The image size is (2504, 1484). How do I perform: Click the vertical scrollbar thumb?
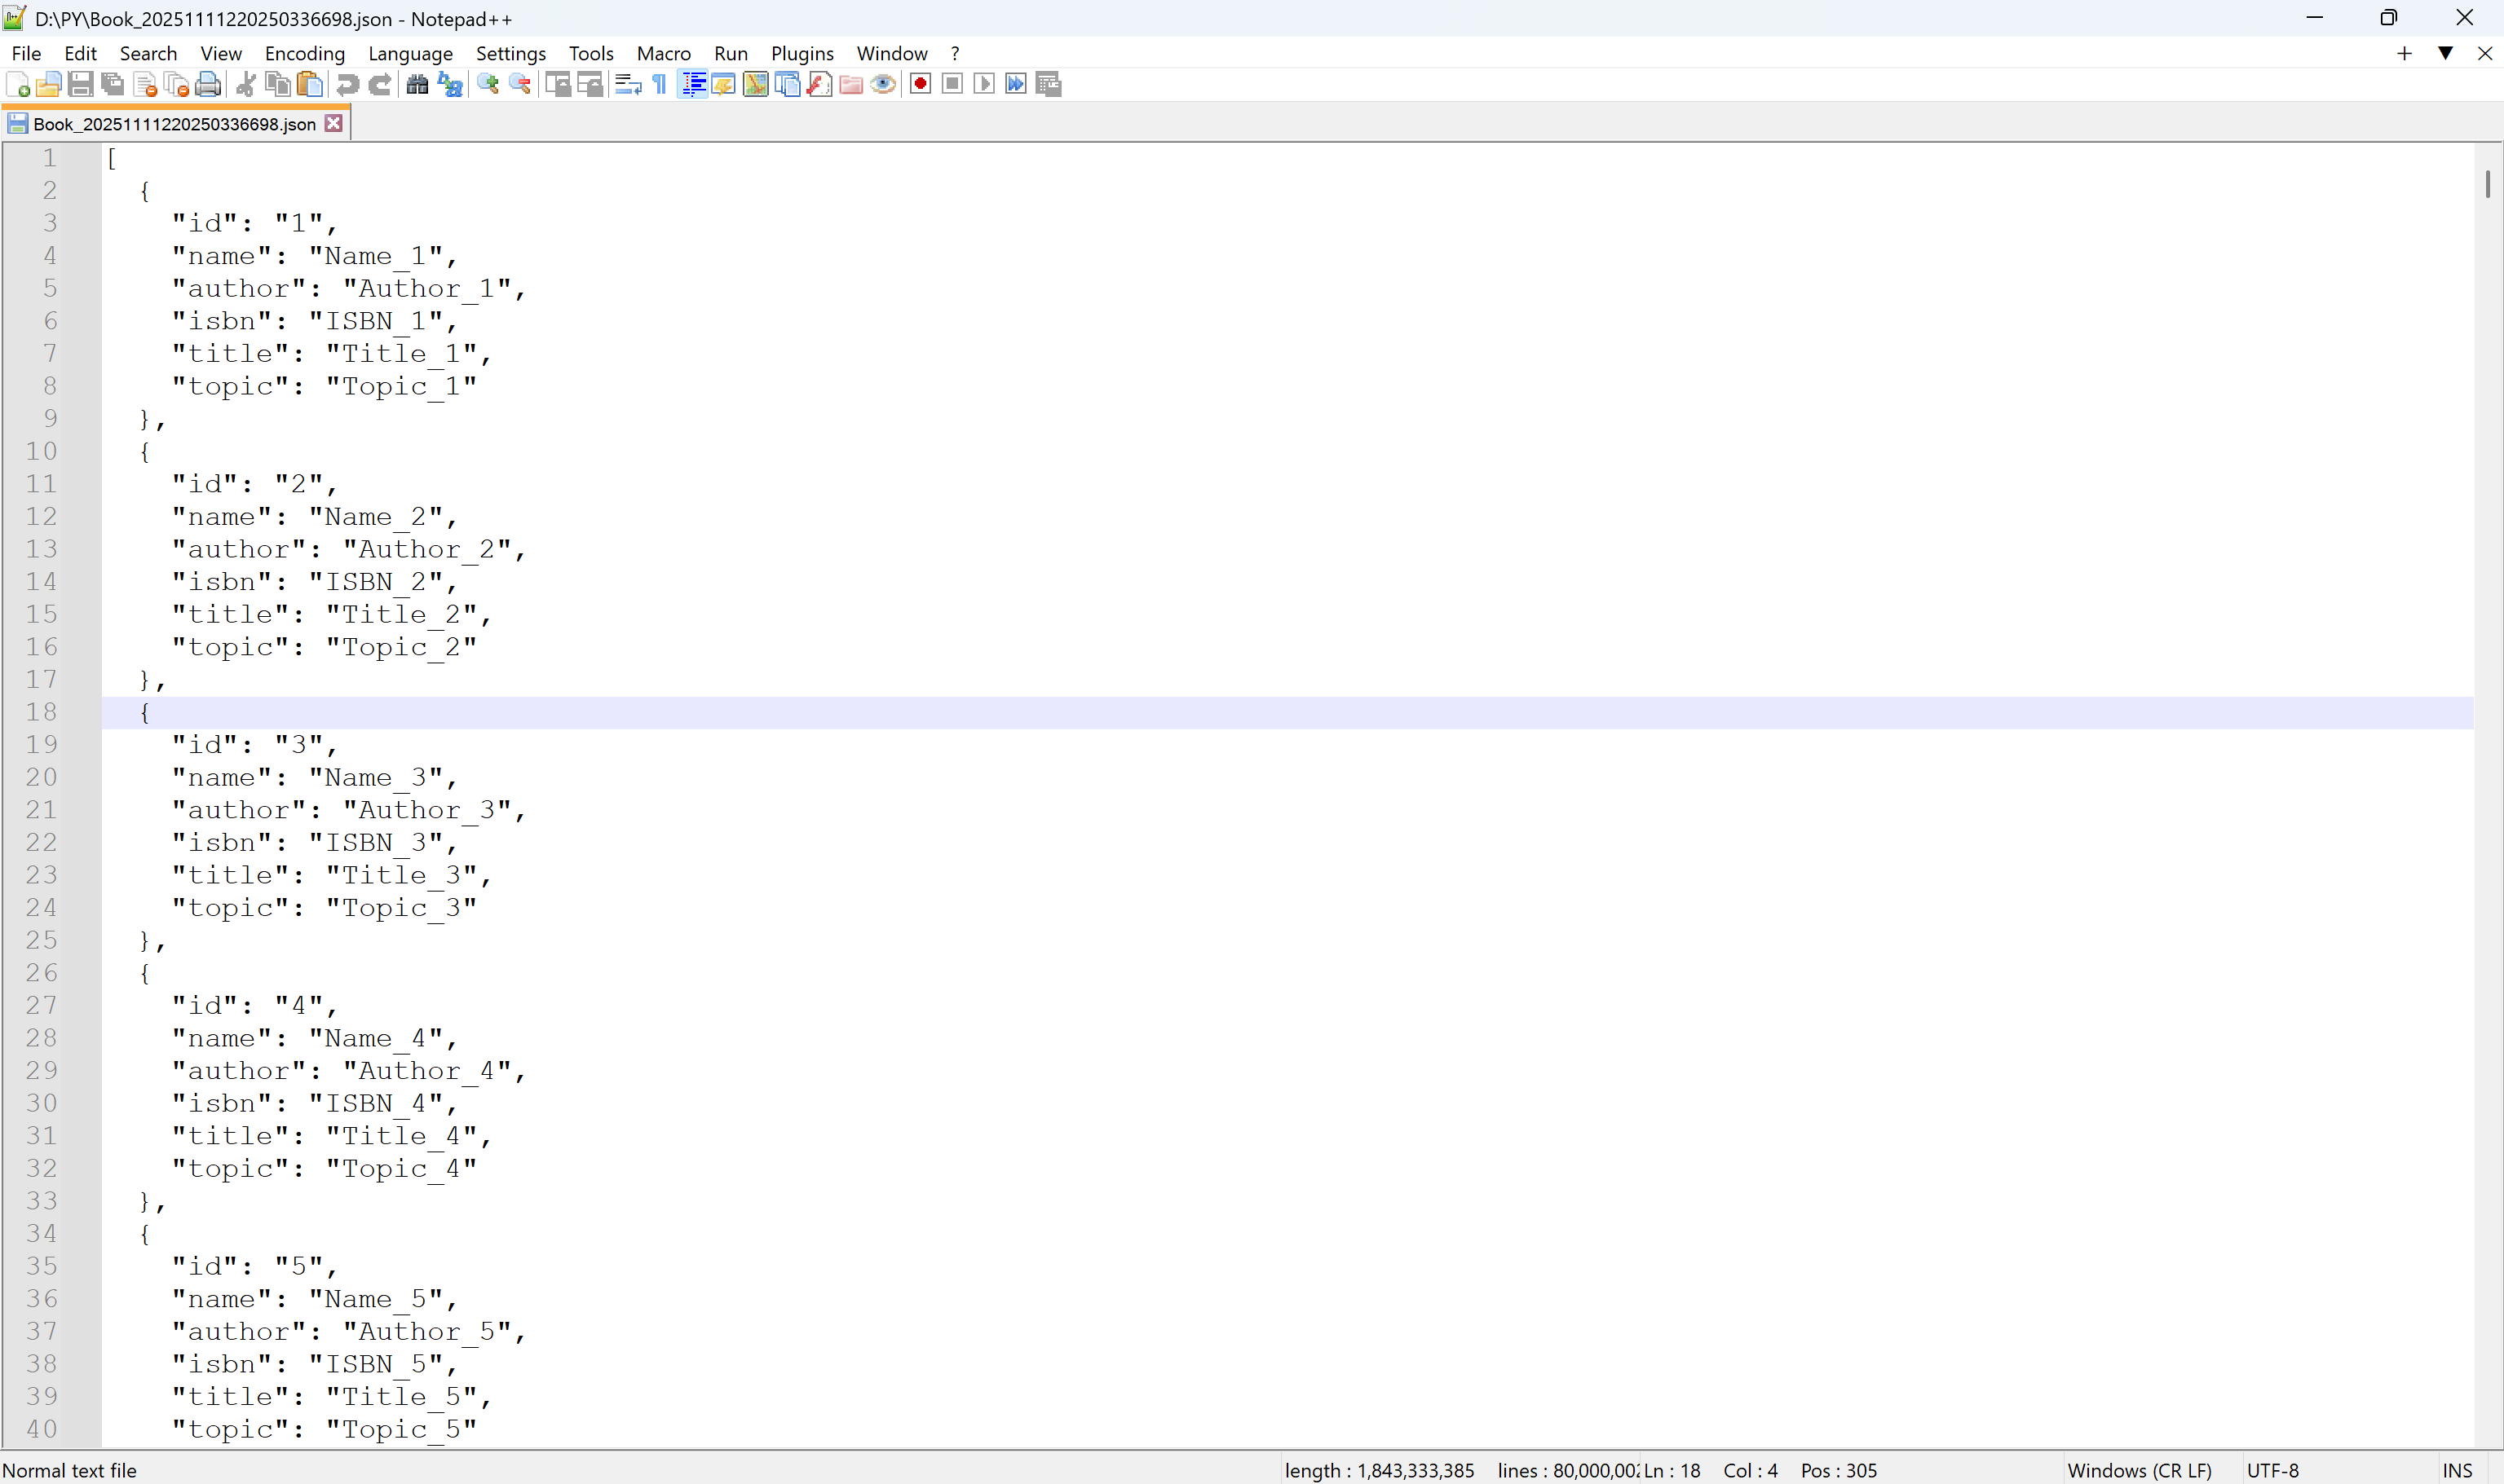pos(2487,184)
